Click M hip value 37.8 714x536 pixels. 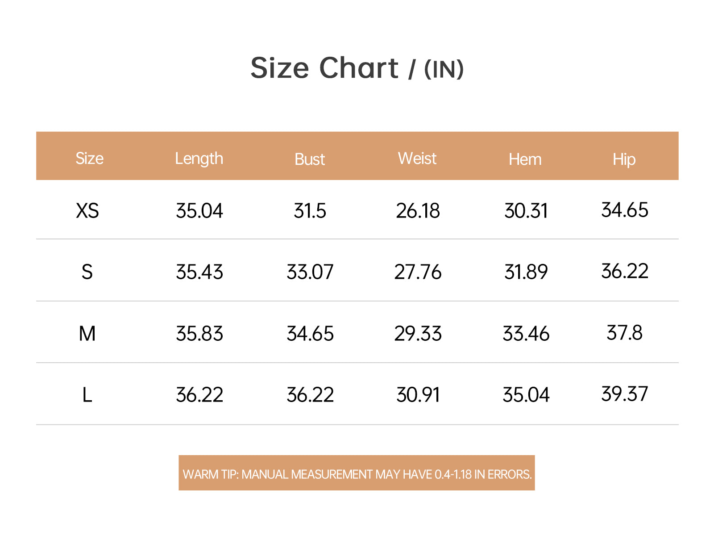pyautogui.click(x=624, y=333)
